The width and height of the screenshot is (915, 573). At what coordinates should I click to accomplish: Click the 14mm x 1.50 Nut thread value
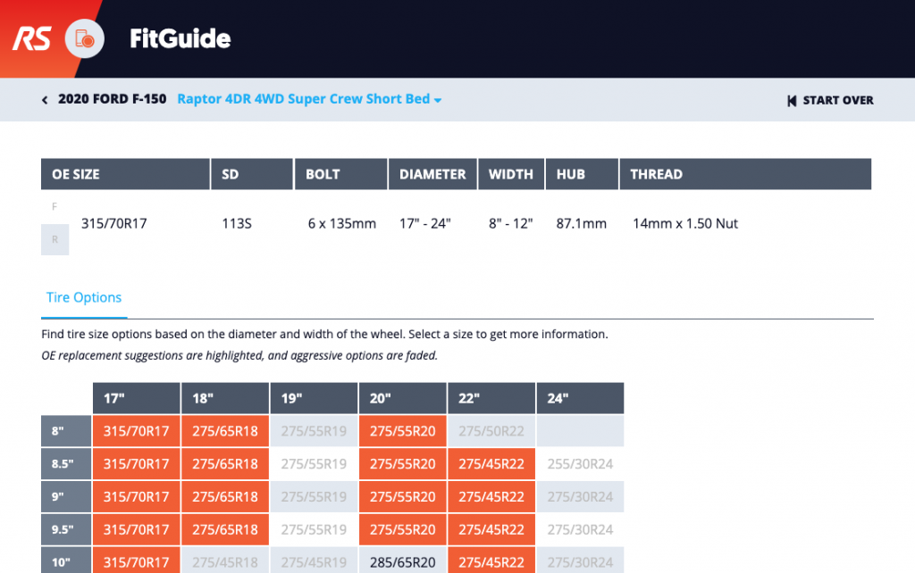[685, 223]
